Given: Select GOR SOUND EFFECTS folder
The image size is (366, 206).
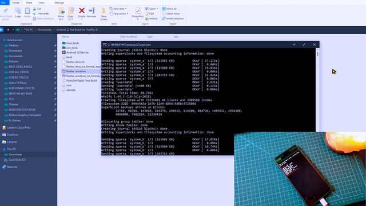Looking at the screenshot, I should 22,88.
